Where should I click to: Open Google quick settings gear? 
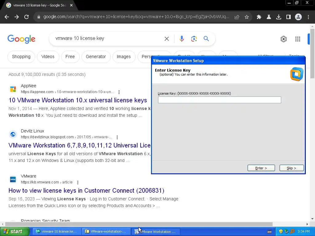pyautogui.click(x=283, y=39)
